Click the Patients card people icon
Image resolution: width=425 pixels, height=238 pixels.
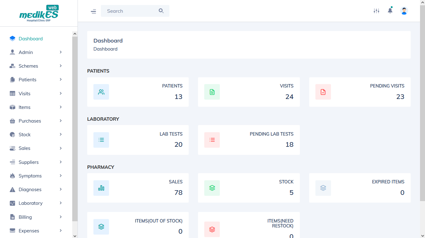click(101, 92)
